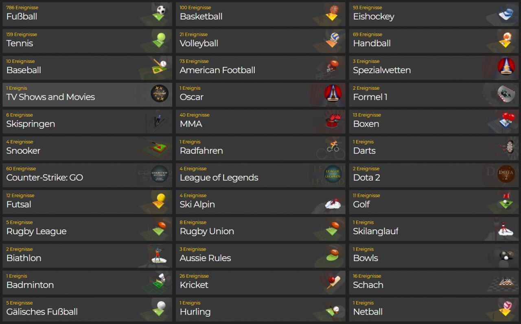
Task: Select the Netball tile
Action: (434, 309)
